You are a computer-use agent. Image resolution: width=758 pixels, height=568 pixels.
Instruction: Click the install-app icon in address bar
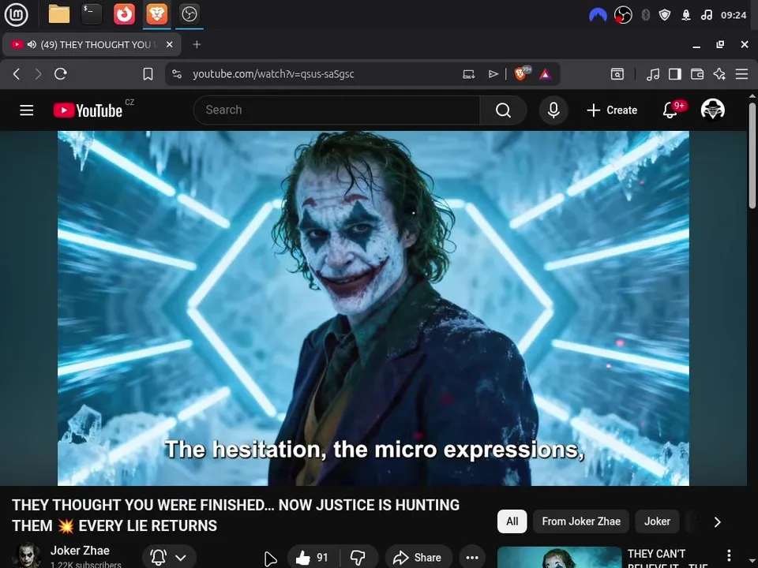coord(468,74)
